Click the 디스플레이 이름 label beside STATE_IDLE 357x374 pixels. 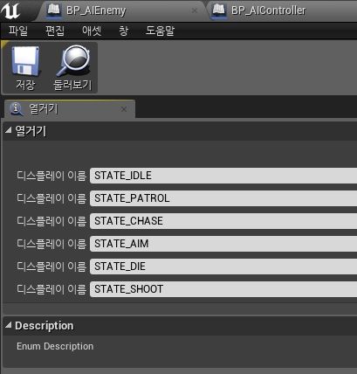(x=51, y=176)
